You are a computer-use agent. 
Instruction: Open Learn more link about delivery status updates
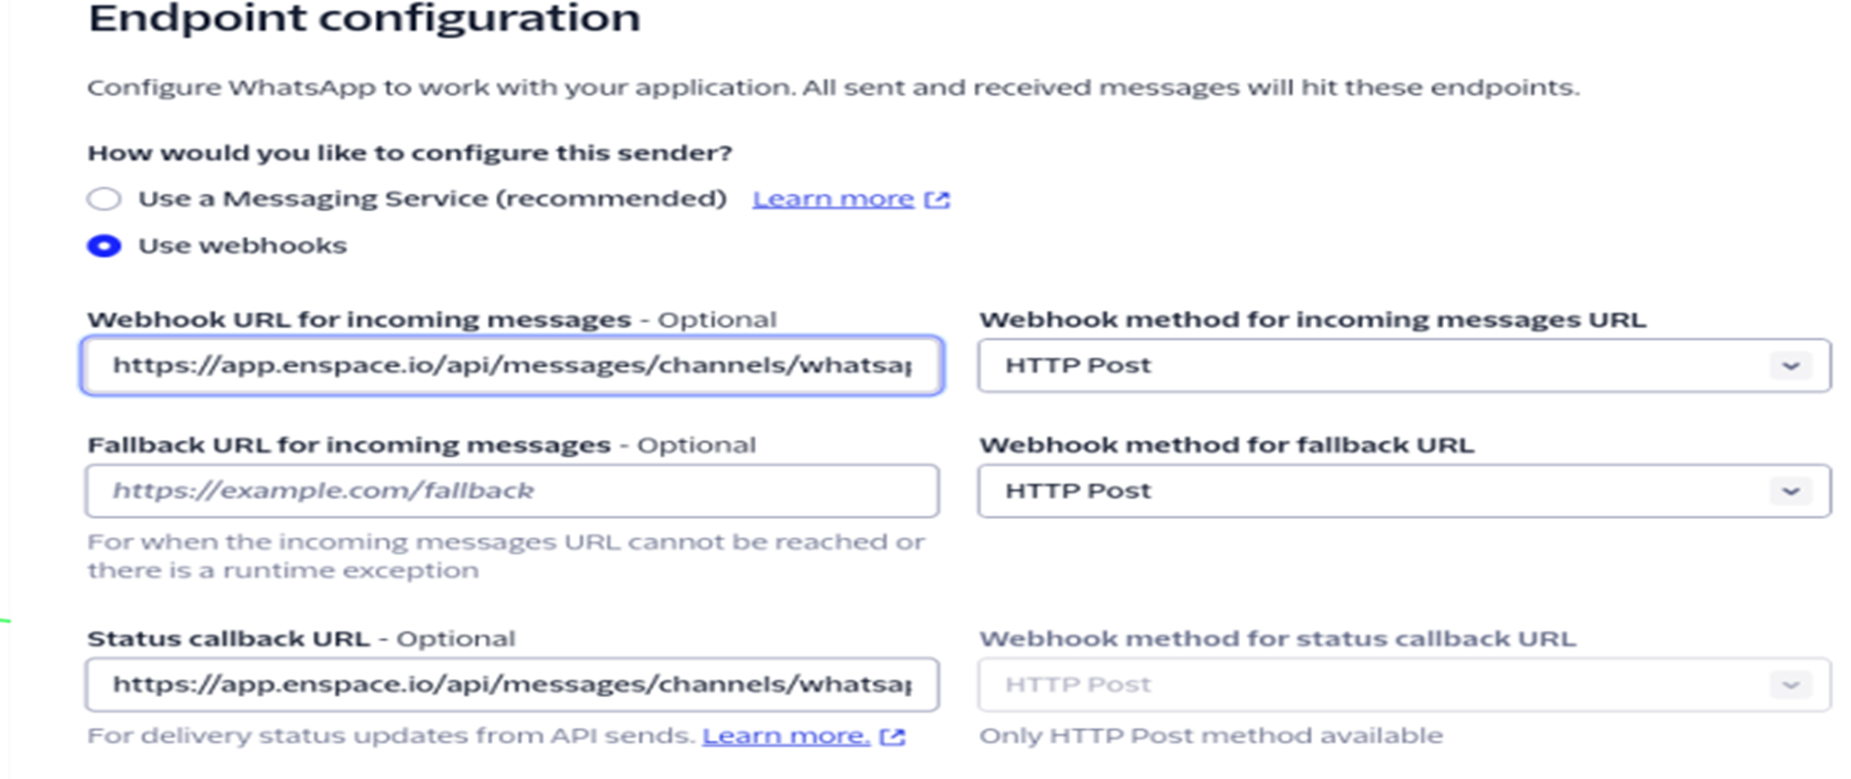[785, 736]
